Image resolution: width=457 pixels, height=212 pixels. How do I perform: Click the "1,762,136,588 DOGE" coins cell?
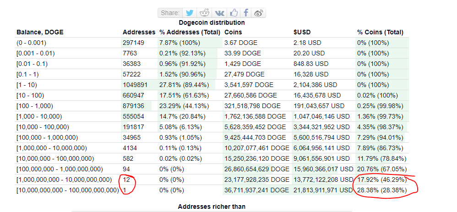(255, 117)
